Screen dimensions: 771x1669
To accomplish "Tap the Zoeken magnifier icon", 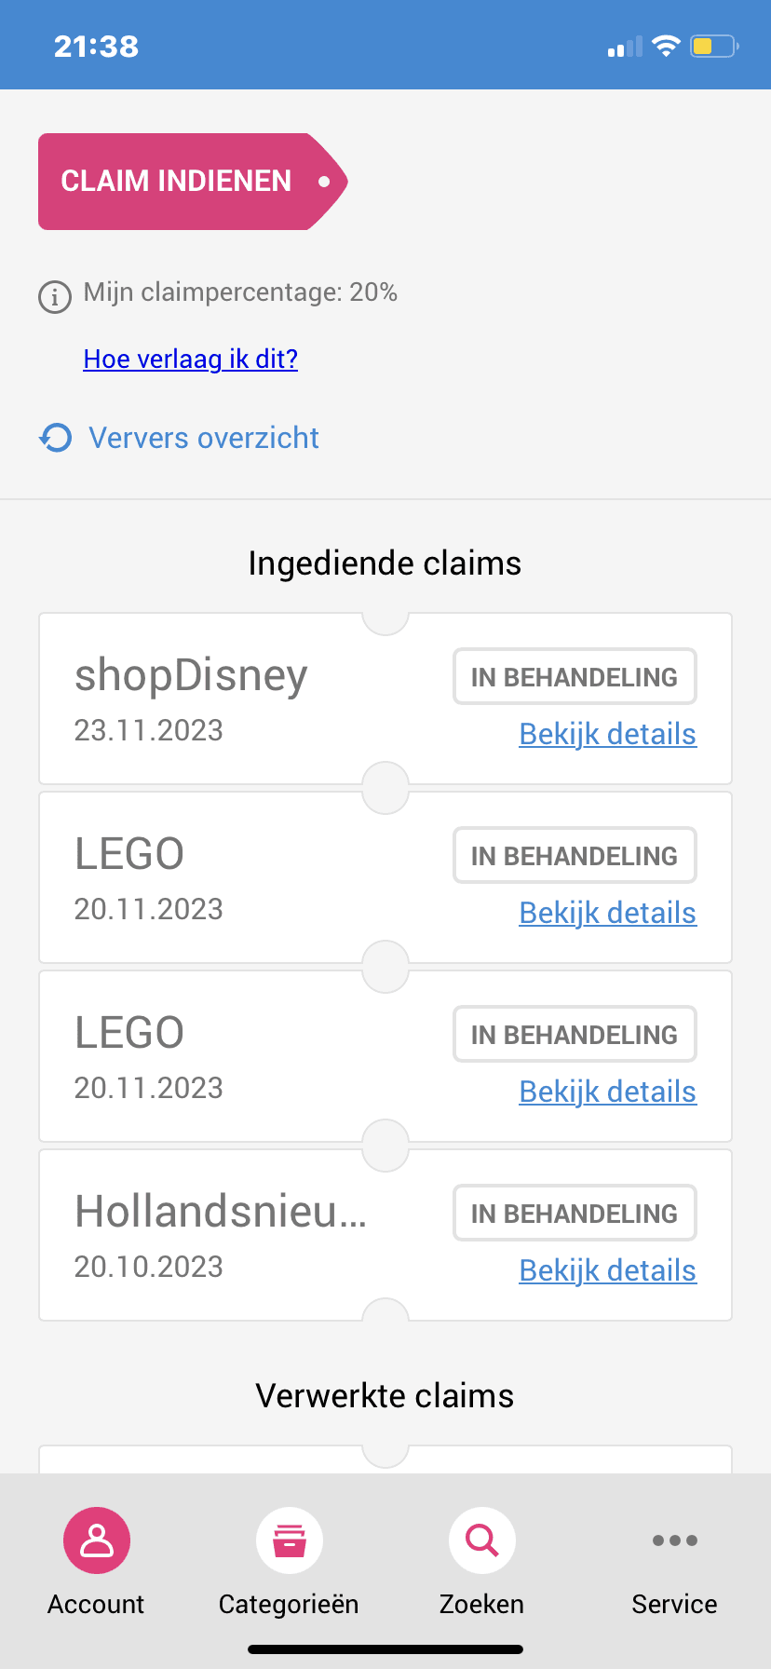I will [482, 1540].
